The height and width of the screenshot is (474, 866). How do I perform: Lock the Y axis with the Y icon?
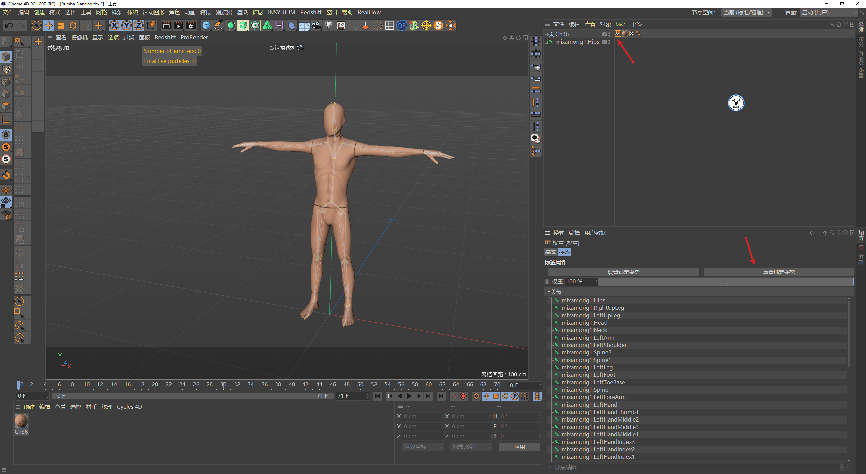(126, 25)
